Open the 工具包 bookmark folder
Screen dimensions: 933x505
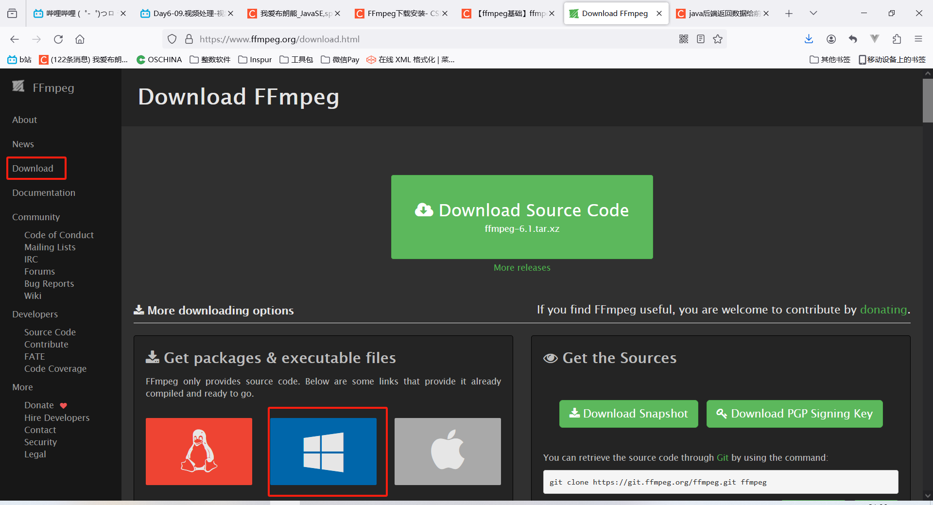click(x=296, y=60)
